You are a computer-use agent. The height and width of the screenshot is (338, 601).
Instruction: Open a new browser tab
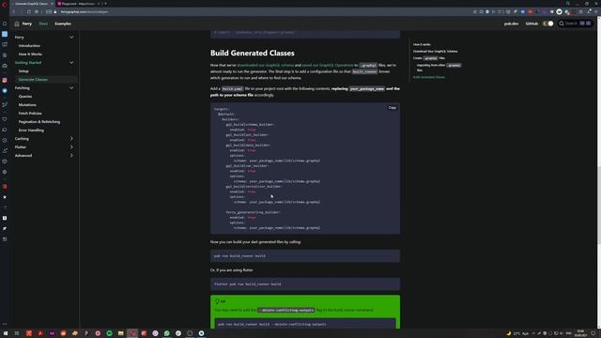[x=106, y=4]
